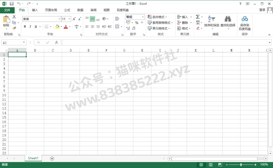Click 查找和选择 find and select button
This screenshot has height=168, width=273.
228,22
